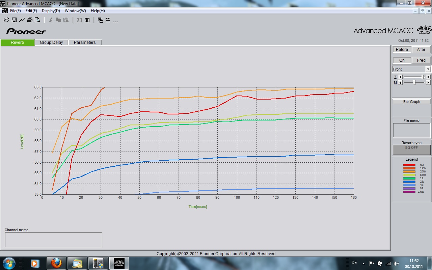This screenshot has height=270, width=432.
Task: Open the Window(W) menu
Action: point(75,11)
